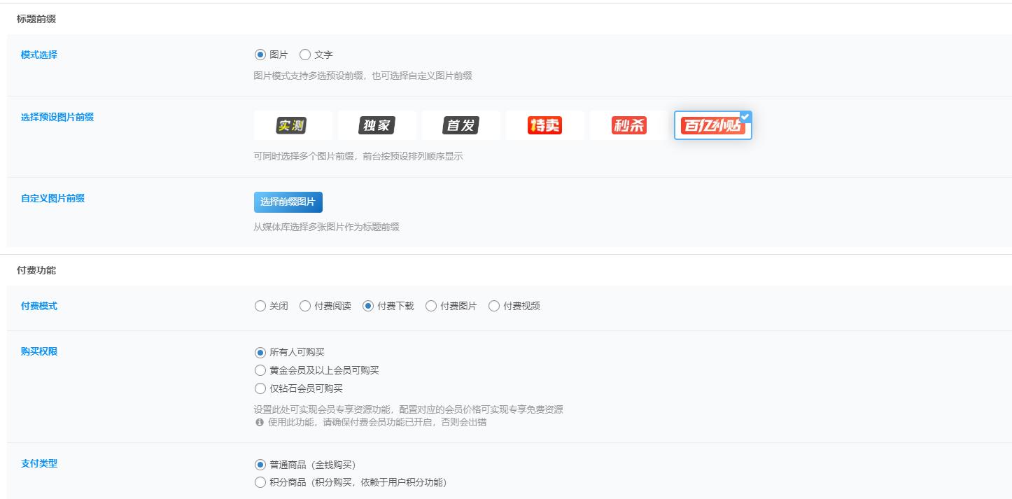Click the checkmark badge on 百亿补贴
The height and width of the screenshot is (499, 1012).
click(745, 117)
